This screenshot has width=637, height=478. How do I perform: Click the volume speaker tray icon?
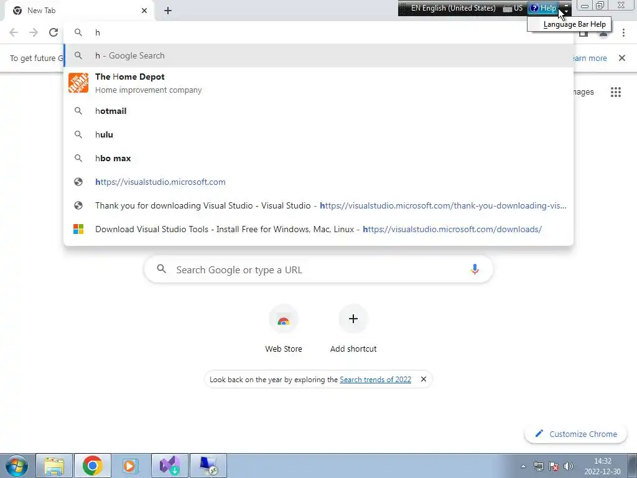point(569,466)
